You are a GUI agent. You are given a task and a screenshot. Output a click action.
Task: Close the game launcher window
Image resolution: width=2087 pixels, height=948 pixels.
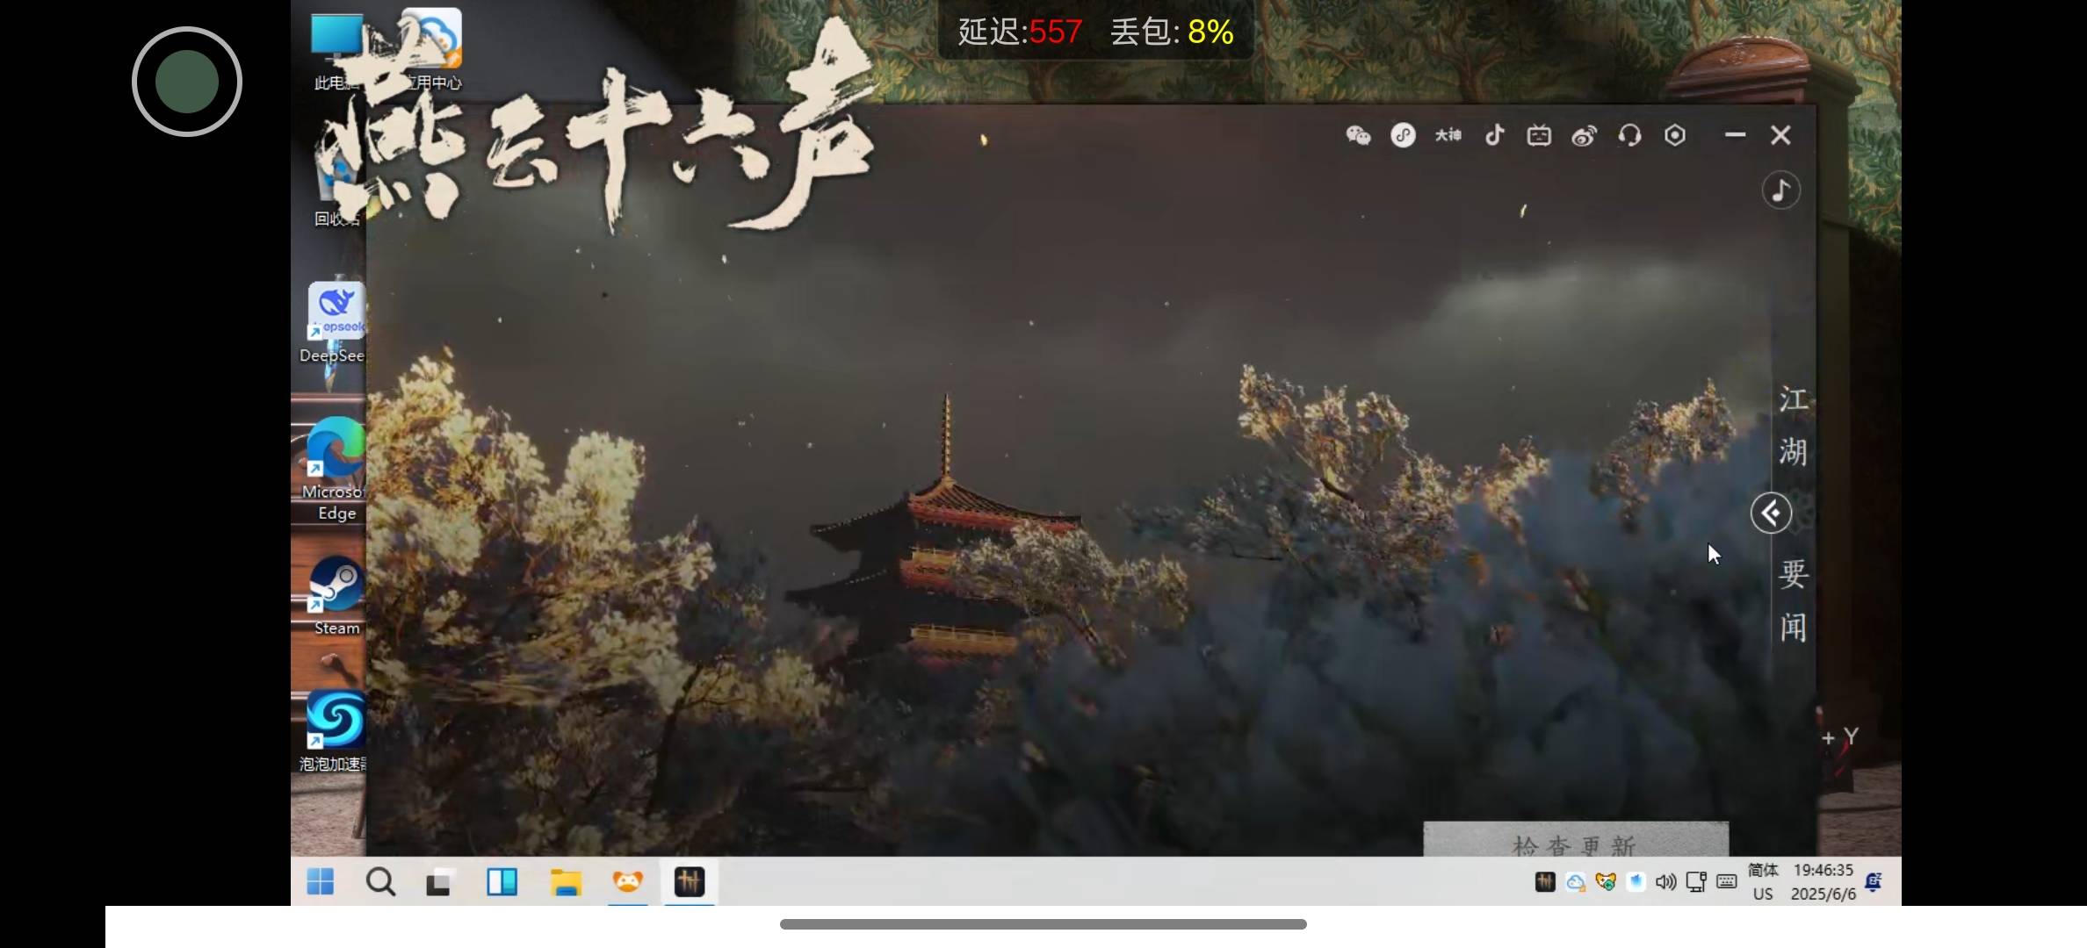point(1780,135)
